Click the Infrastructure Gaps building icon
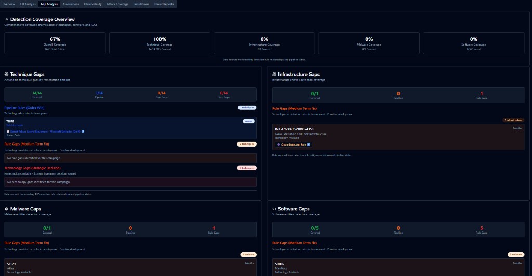The image size is (532, 276). click(x=274, y=74)
